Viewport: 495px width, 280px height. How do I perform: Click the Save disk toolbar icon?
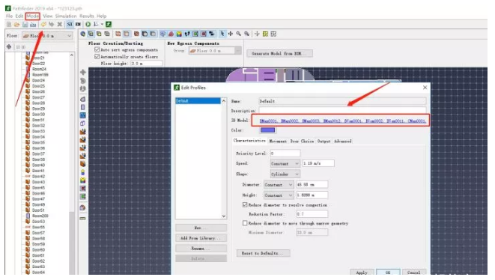pos(25,24)
